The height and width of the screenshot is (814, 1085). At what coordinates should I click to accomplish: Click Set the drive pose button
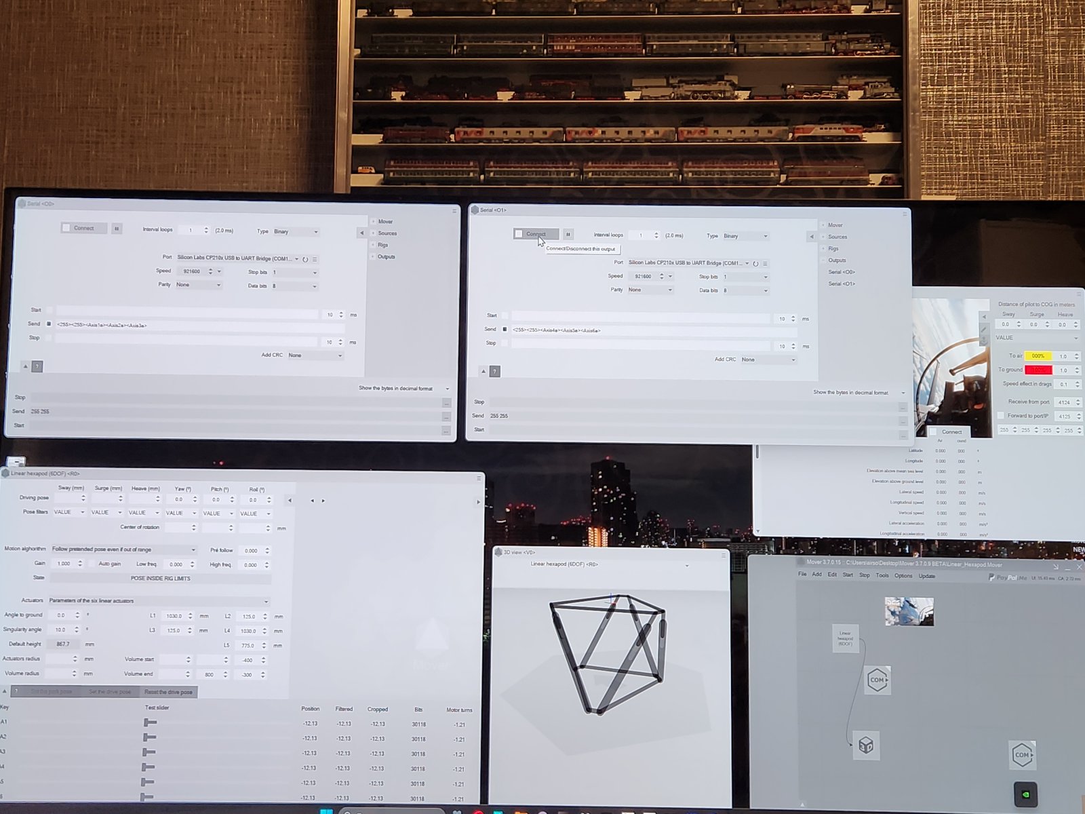coord(110,692)
